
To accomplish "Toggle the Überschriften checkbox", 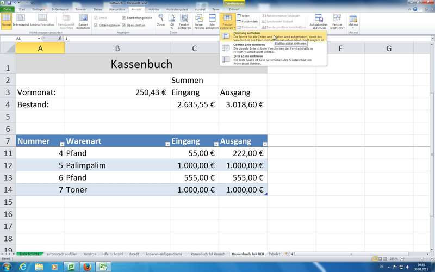I will click(x=124, y=25).
